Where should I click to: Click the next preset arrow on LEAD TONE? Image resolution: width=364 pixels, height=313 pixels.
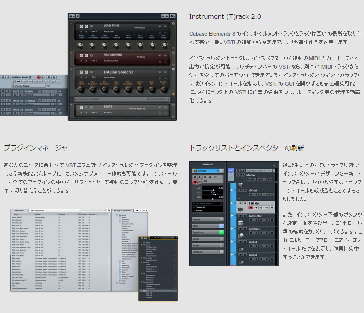click(165, 26)
